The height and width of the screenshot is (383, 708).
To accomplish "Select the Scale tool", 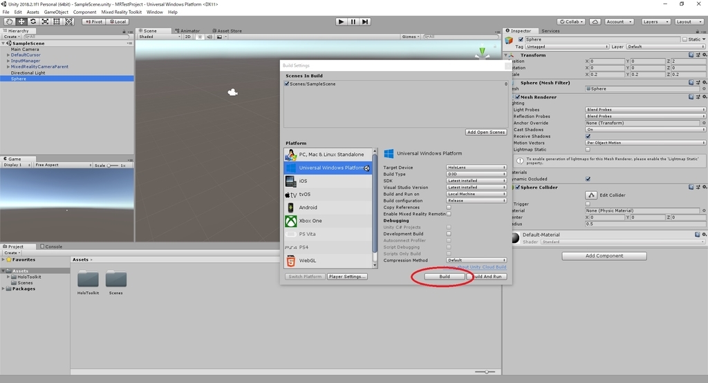I will pyautogui.click(x=45, y=21).
